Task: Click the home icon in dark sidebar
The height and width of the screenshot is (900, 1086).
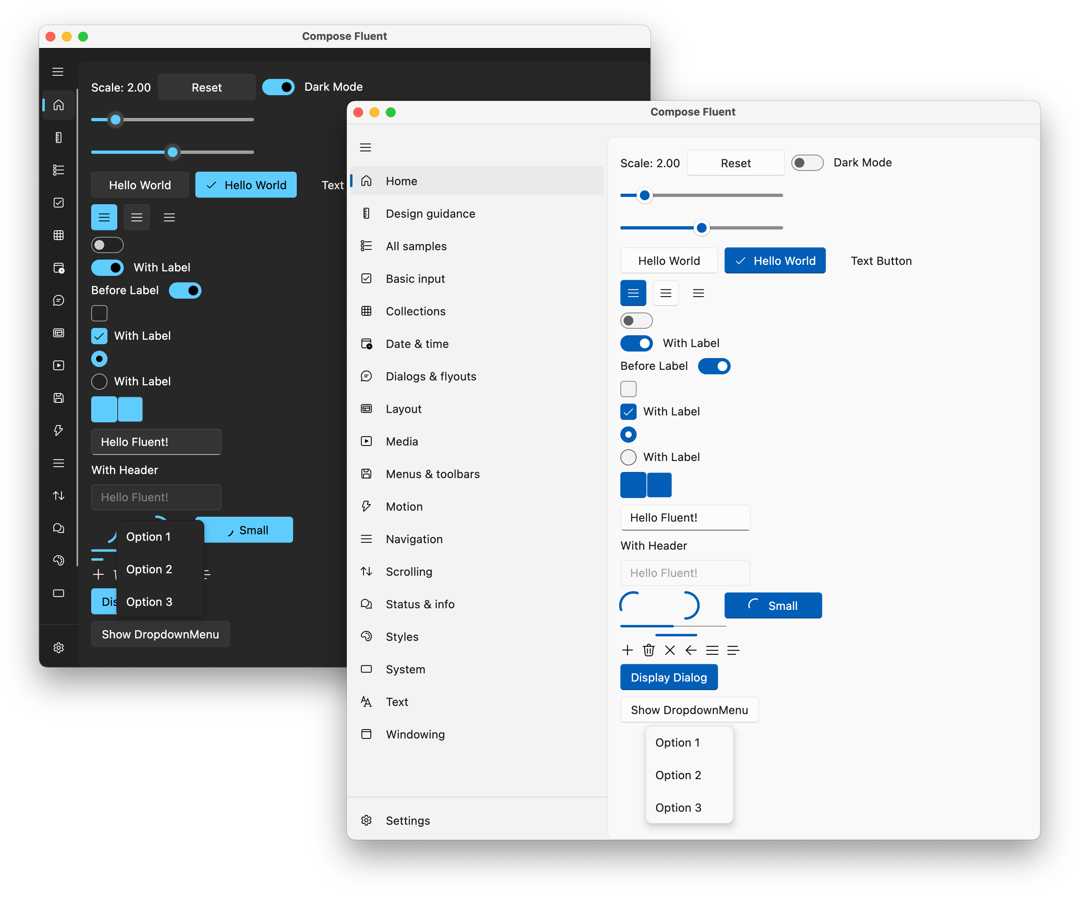Action: 59,105
